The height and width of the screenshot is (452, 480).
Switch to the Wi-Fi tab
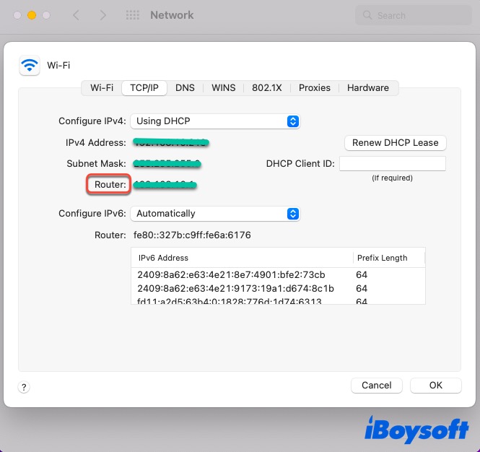[x=102, y=88]
